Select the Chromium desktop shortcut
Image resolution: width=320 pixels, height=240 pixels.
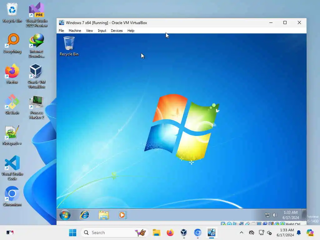[x=12, y=196]
